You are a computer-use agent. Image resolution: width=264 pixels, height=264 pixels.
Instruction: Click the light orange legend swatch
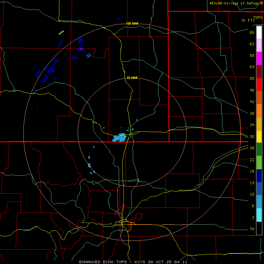259,111
